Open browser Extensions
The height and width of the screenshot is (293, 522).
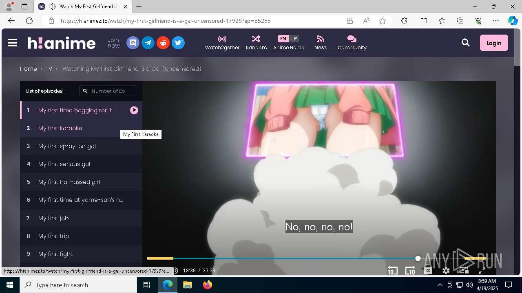click(404, 21)
